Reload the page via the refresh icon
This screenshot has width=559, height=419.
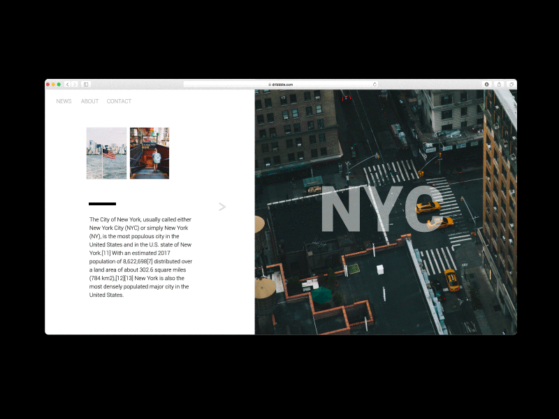click(375, 84)
